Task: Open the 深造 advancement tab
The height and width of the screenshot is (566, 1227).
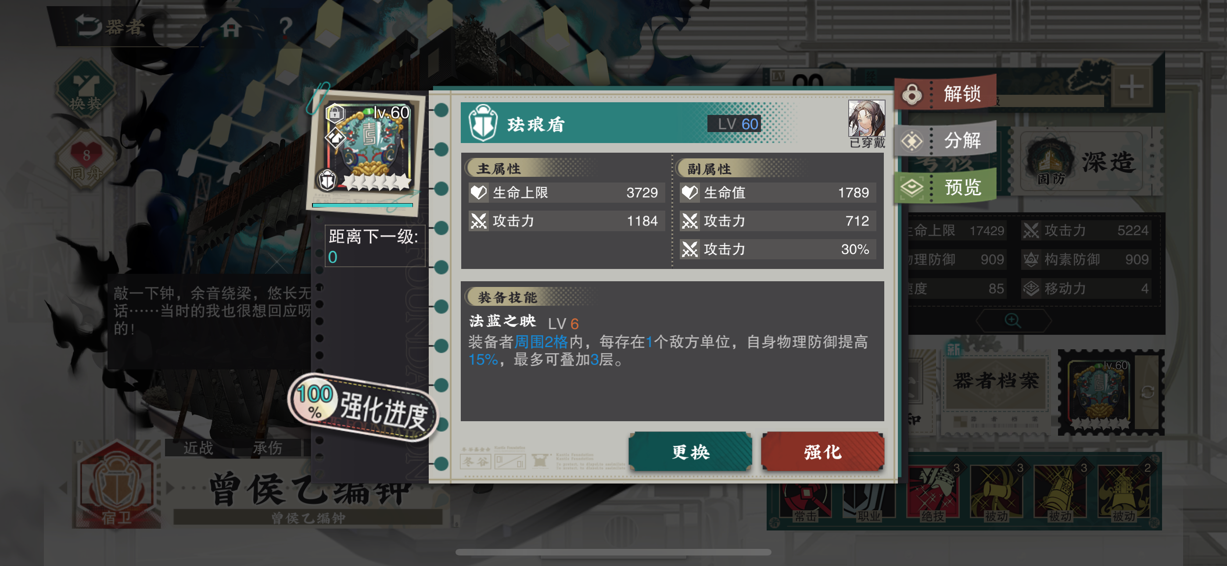Action: (x=1083, y=162)
